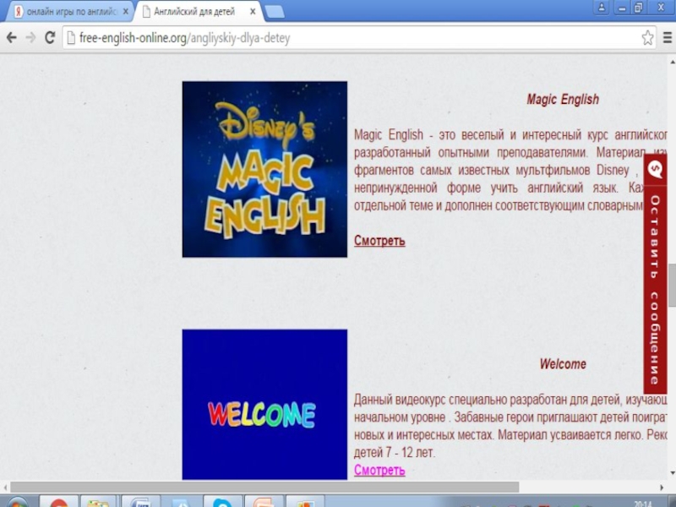Open the Disney's Magic English thumbnail
The width and height of the screenshot is (676, 507).
(264, 170)
